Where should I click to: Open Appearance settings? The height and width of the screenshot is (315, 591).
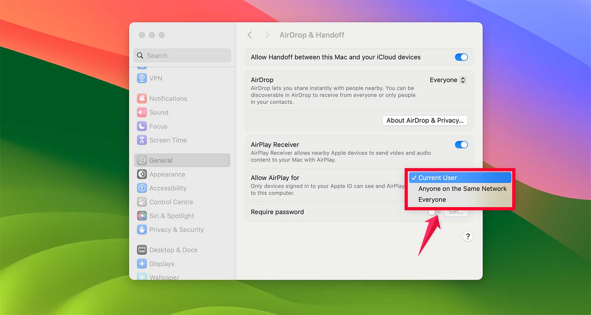tap(167, 174)
